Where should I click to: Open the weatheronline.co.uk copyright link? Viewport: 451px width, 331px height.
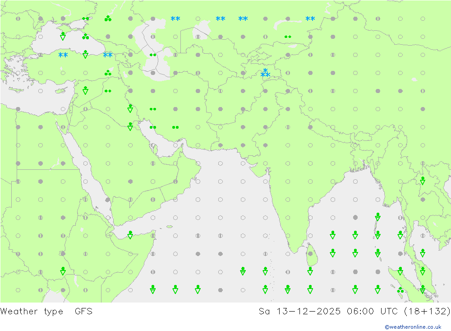pos(413,326)
